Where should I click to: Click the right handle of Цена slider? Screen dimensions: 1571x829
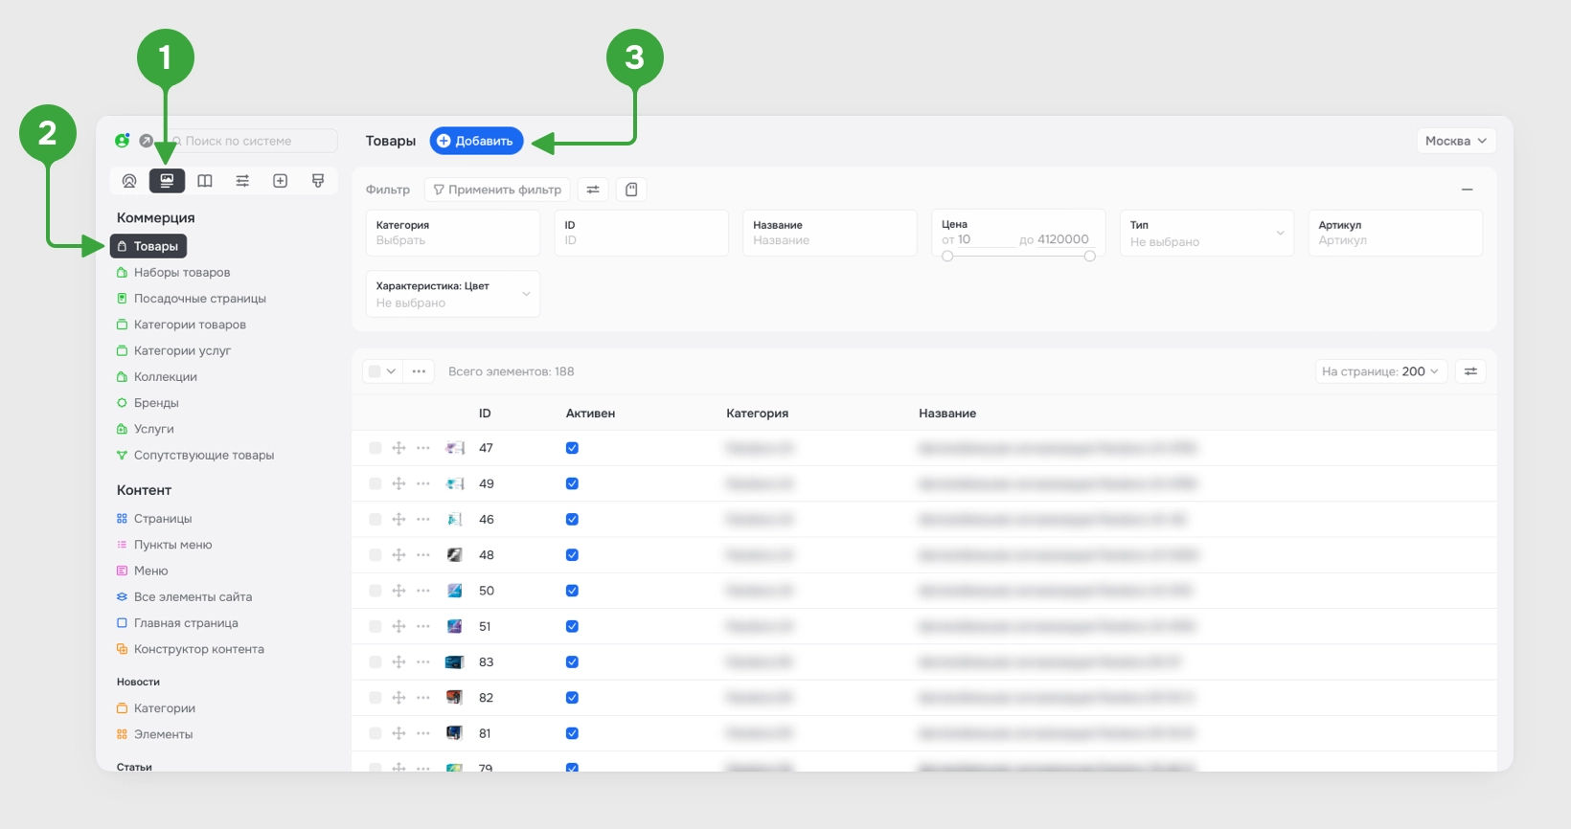pos(1089,256)
